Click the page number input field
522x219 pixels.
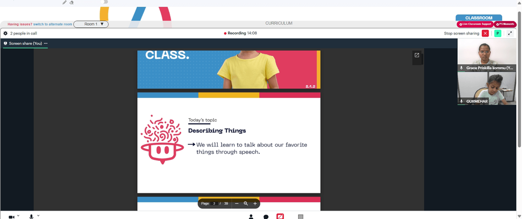tap(215, 203)
